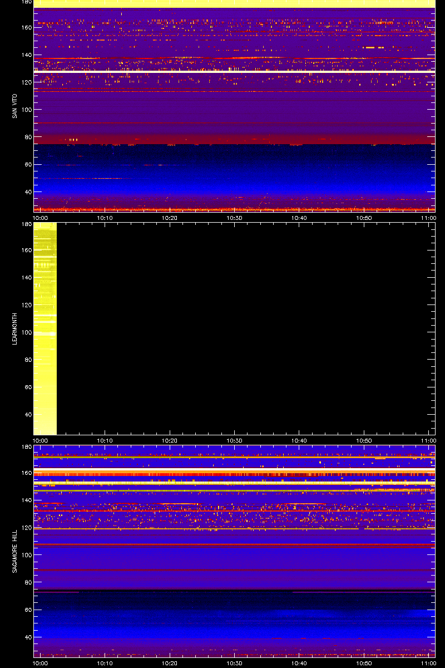Click the SAGAMORE HILL station label

(14, 551)
